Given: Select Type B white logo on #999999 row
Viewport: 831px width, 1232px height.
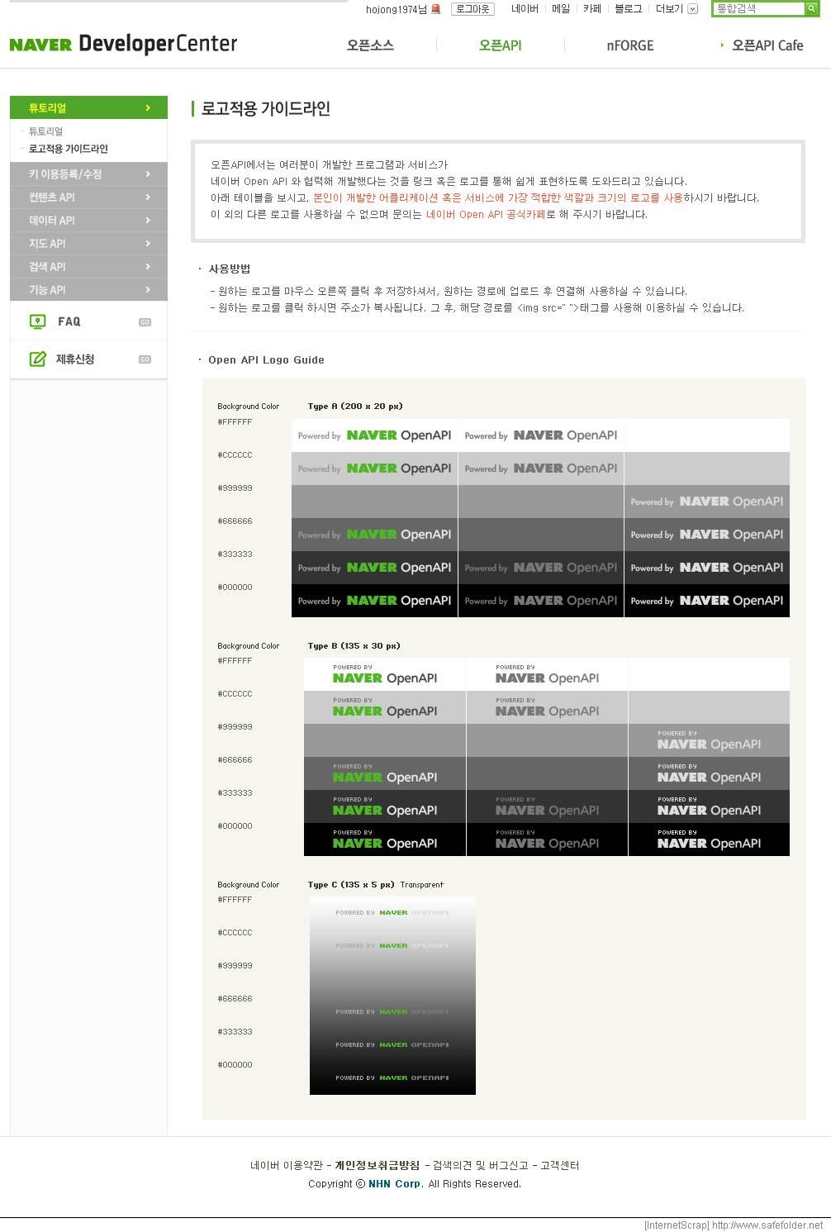Looking at the screenshot, I should [x=709, y=740].
